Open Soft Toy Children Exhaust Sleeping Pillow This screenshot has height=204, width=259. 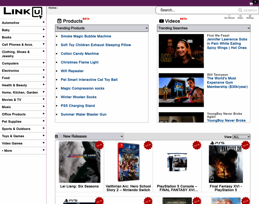[96, 45]
